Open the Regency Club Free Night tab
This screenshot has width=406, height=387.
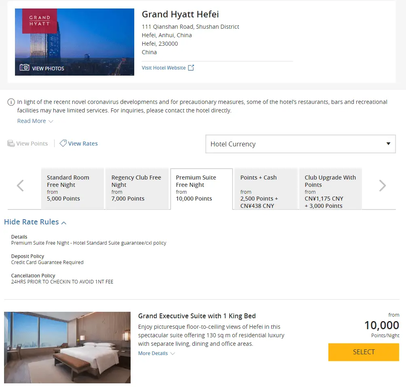137,188
